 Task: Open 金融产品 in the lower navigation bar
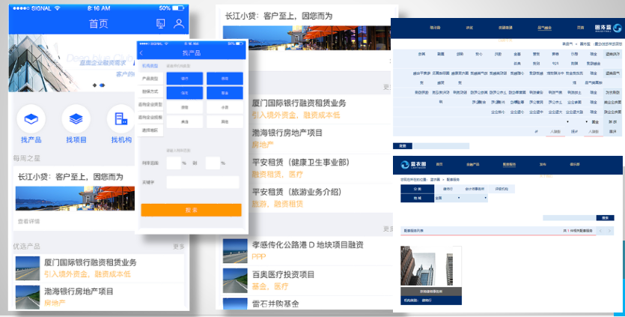[474, 163]
